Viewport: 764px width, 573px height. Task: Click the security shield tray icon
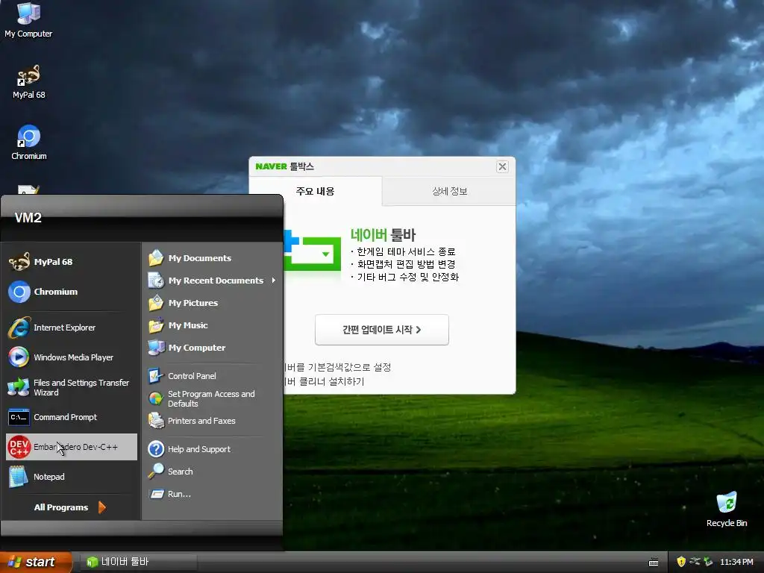tap(681, 562)
